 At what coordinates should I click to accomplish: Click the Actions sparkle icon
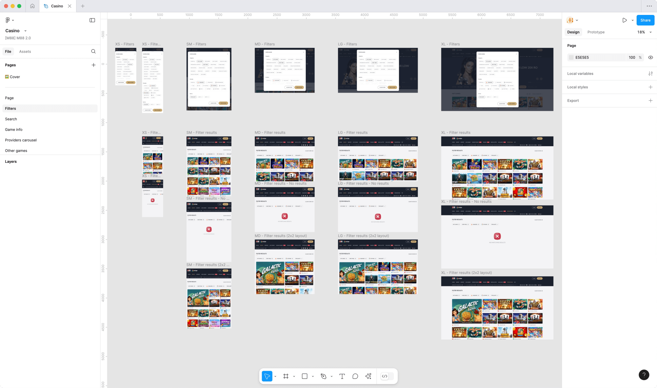pyautogui.click(x=368, y=376)
